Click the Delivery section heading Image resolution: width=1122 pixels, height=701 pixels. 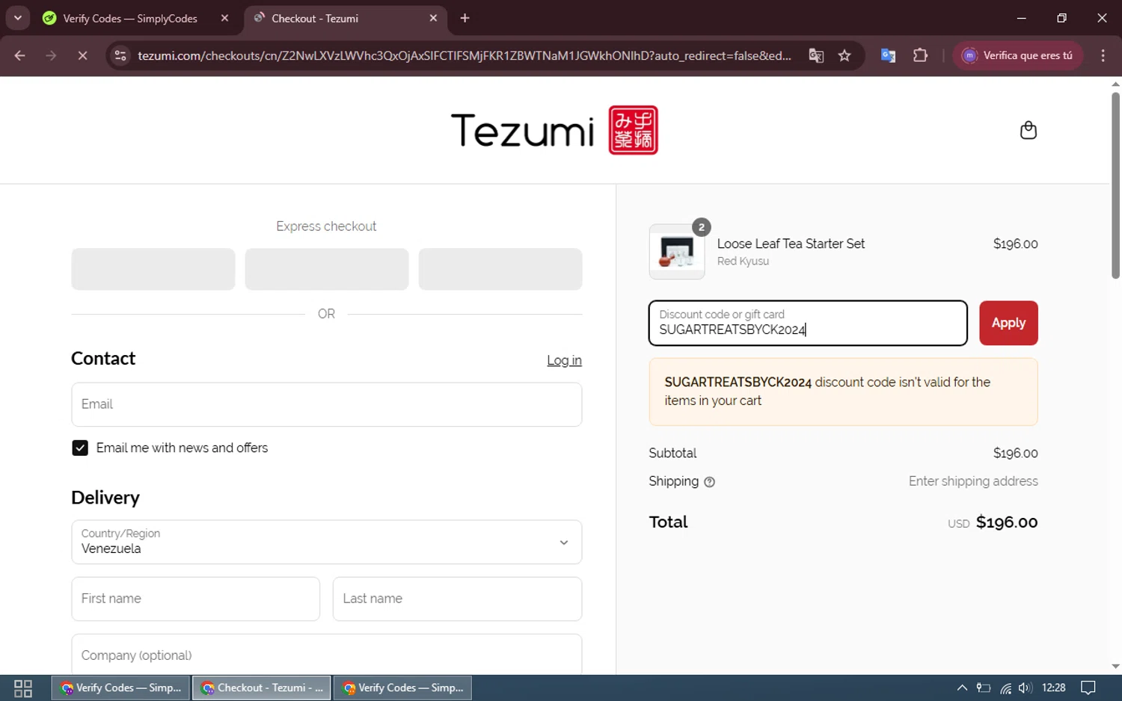pyautogui.click(x=105, y=498)
